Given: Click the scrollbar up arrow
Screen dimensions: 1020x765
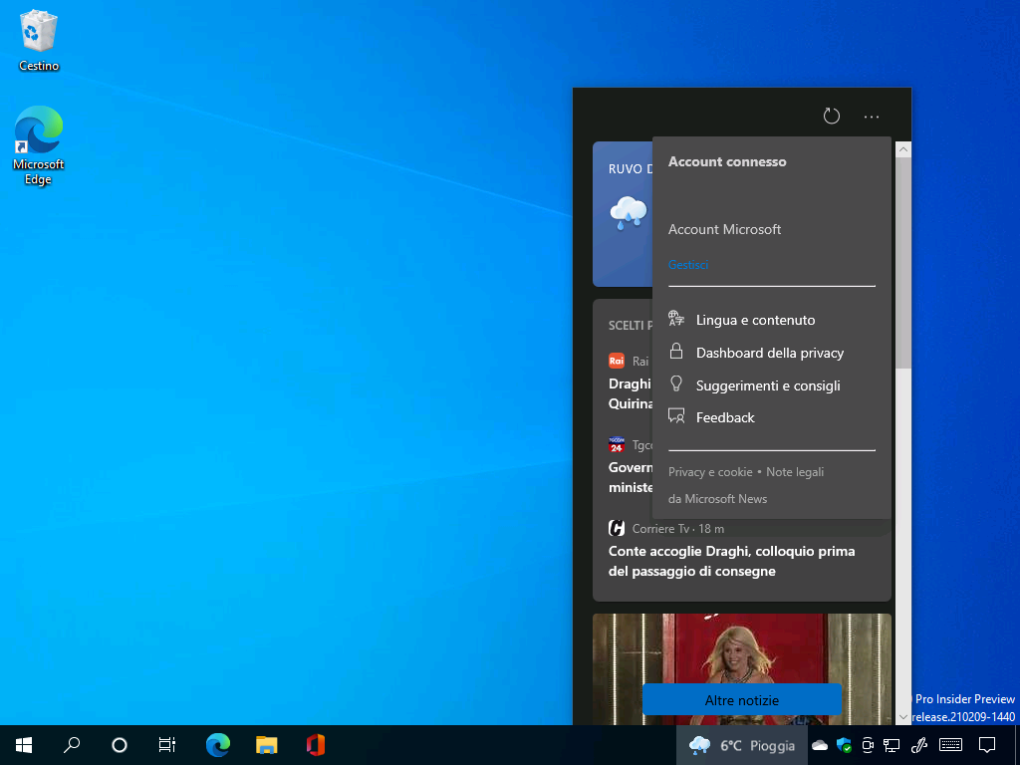Looking at the screenshot, I should point(903,147).
